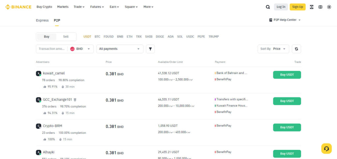Expand the More menu
This screenshot has width=337, height=159.
(x=148, y=7)
